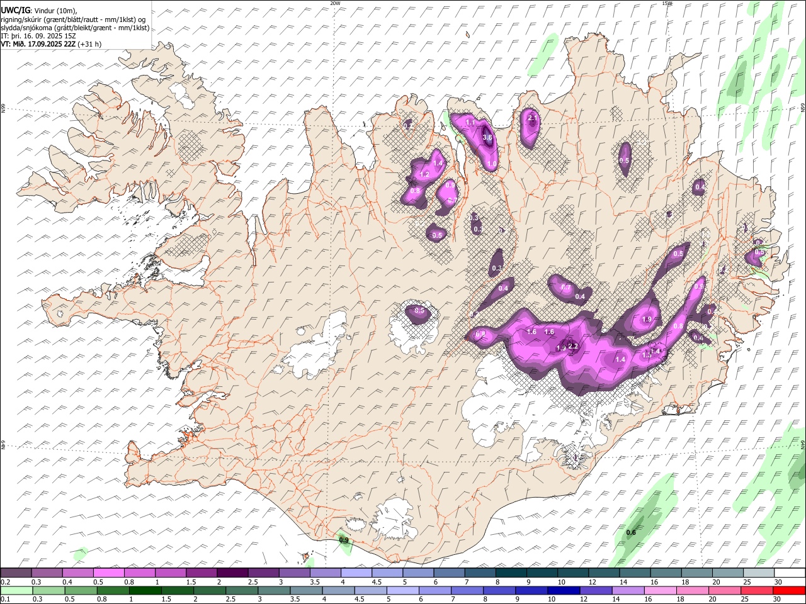Select bottom legend swatch between 16 and 18

coord(661,590)
